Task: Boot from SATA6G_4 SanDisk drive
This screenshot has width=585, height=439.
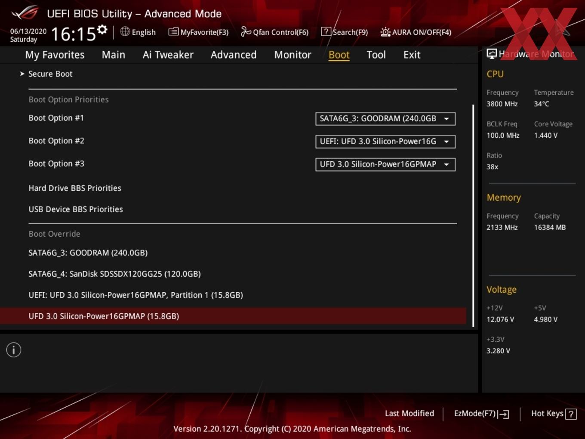Action: click(114, 274)
